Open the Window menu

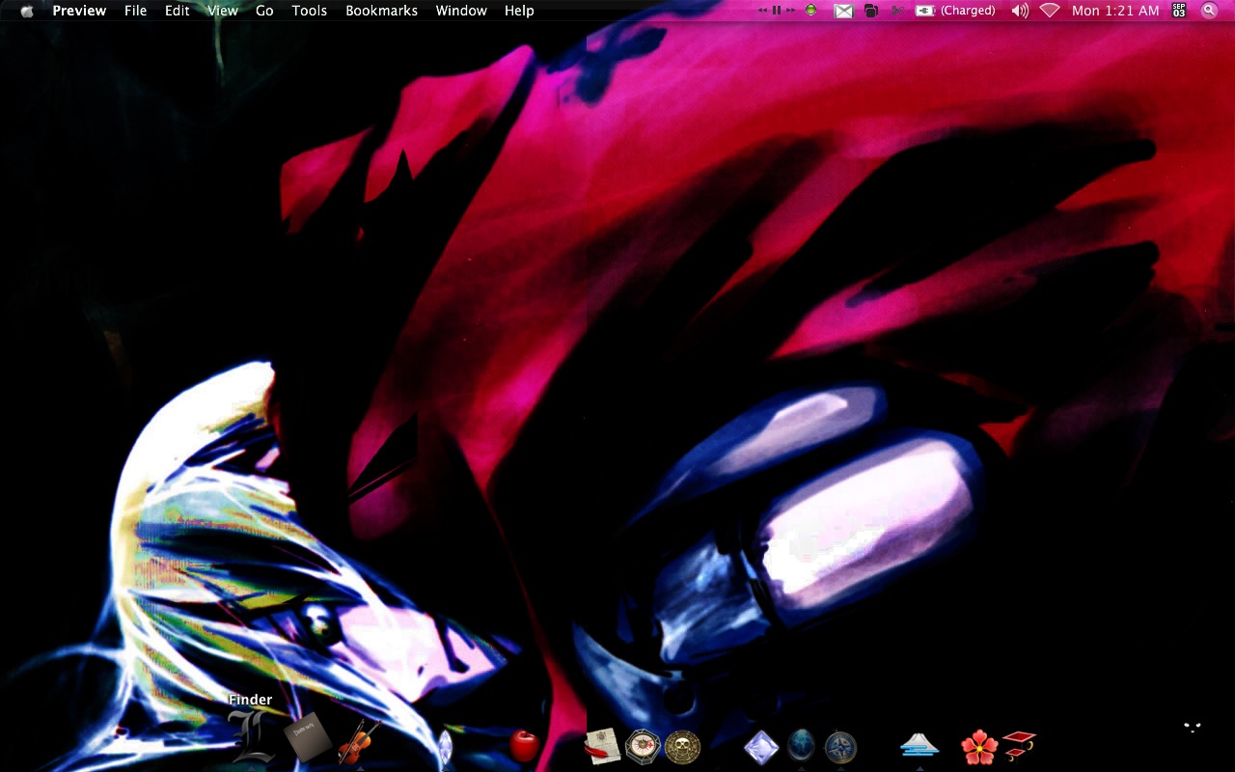(x=461, y=11)
